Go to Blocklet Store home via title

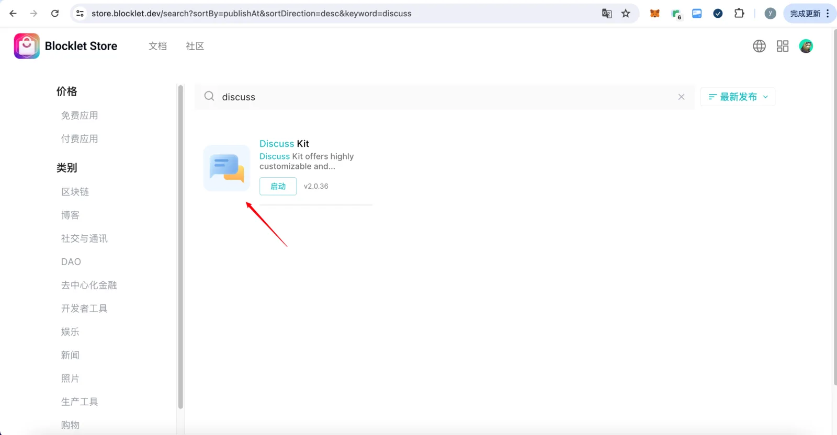[x=81, y=46]
